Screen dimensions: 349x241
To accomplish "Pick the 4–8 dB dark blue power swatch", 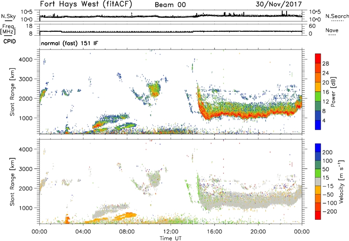I will (318, 115).
